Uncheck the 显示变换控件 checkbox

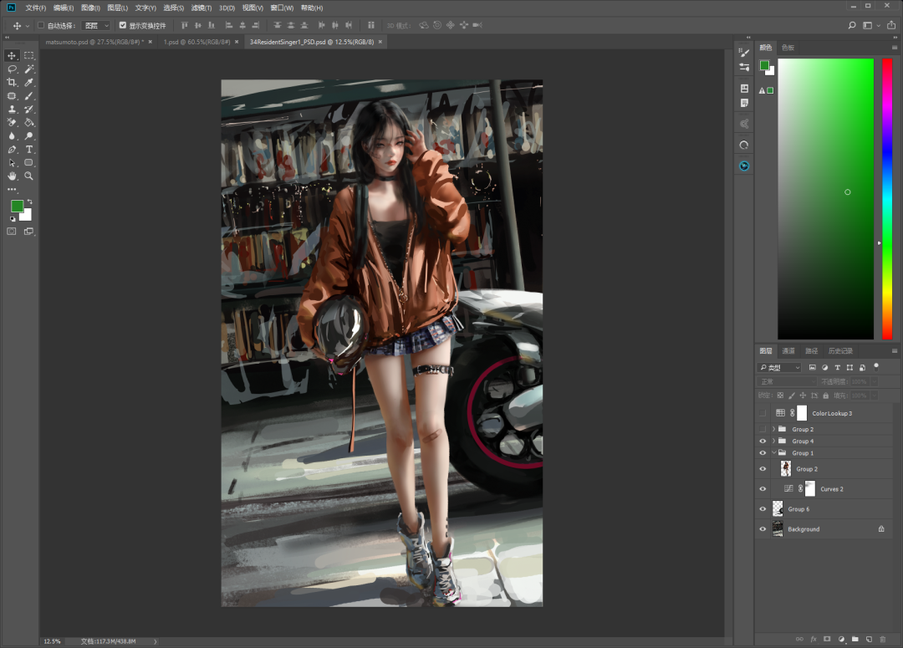coord(123,26)
